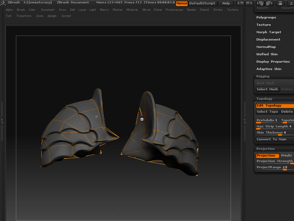This screenshot has height=221, width=294.
Task: Open the Zscript menu
Action: coord(66,16)
